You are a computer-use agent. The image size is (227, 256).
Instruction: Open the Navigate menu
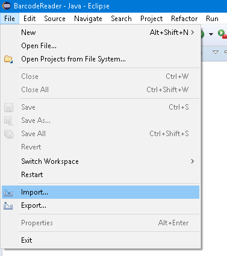point(88,19)
